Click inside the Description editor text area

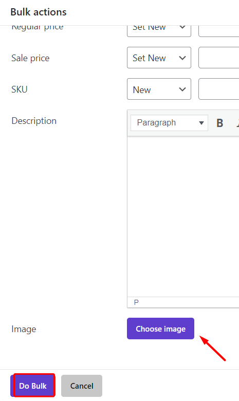[x=183, y=216]
